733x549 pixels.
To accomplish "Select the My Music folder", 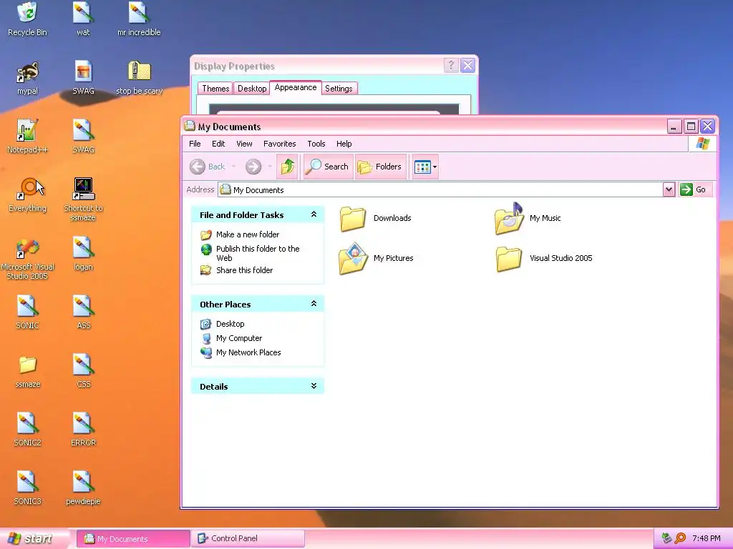I will point(528,219).
